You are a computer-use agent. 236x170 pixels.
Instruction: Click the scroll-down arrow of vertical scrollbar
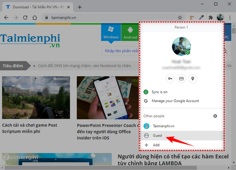point(233,163)
